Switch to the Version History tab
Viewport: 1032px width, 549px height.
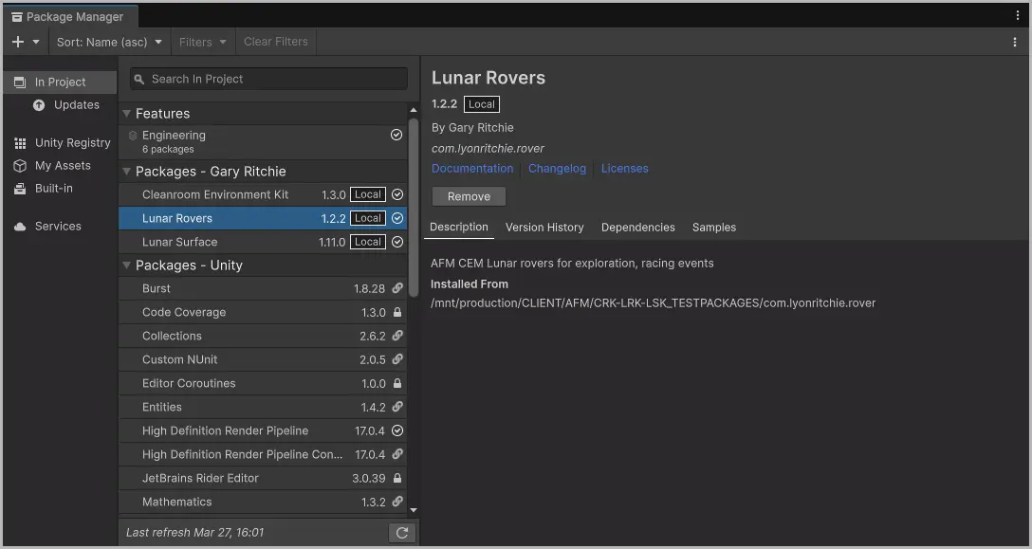pyautogui.click(x=544, y=227)
